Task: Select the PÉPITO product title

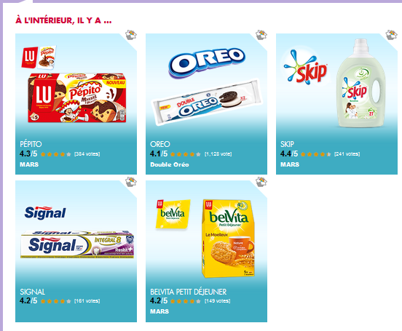Action: 31,144
